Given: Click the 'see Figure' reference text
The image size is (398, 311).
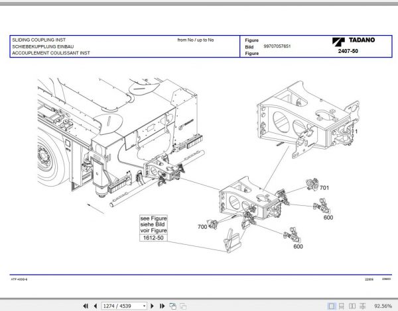Looking at the screenshot, I should click(153, 218).
